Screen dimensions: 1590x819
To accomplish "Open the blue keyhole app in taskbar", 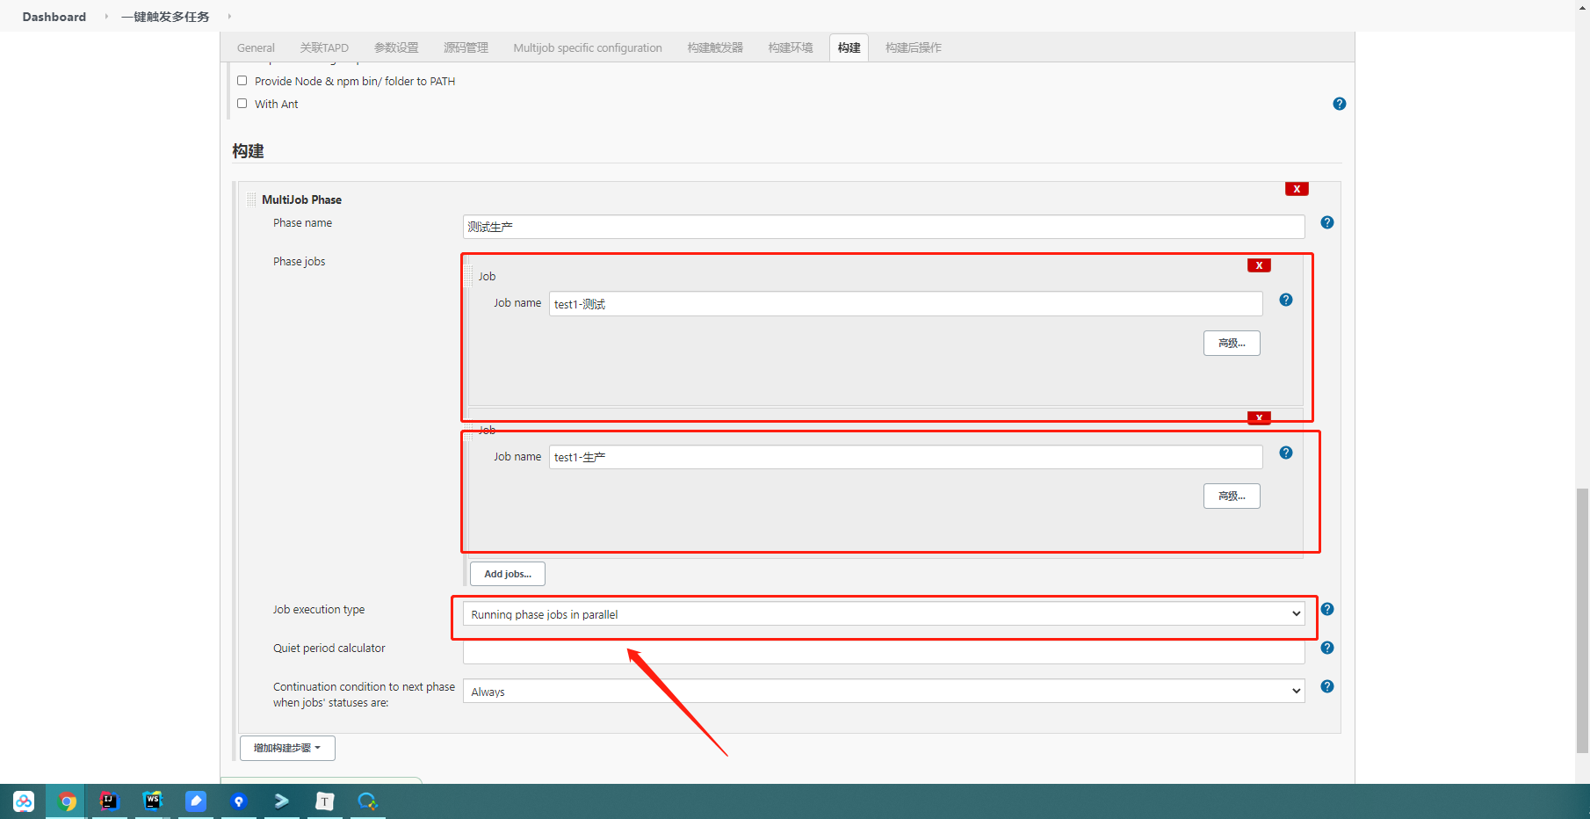I will tap(239, 801).
